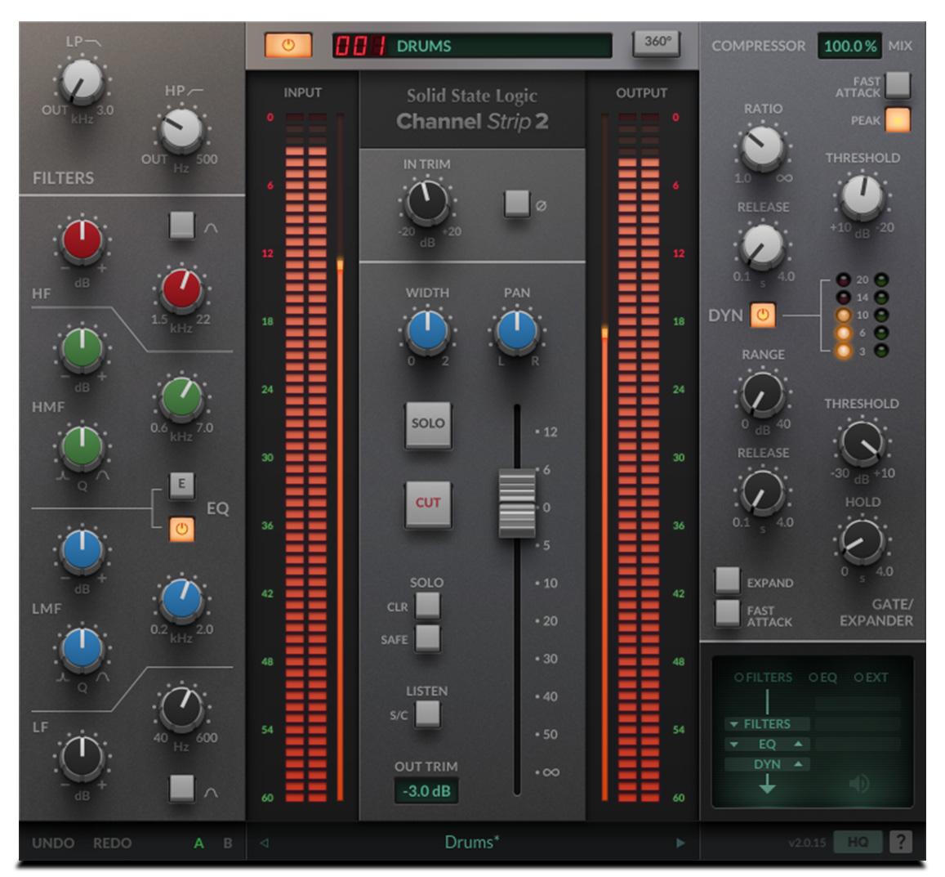Toggle the EQ power button
Screen dimensions: 945x877
tap(181, 530)
